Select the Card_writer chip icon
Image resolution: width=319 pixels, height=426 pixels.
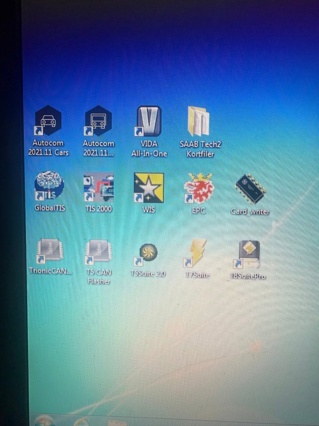(250, 189)
